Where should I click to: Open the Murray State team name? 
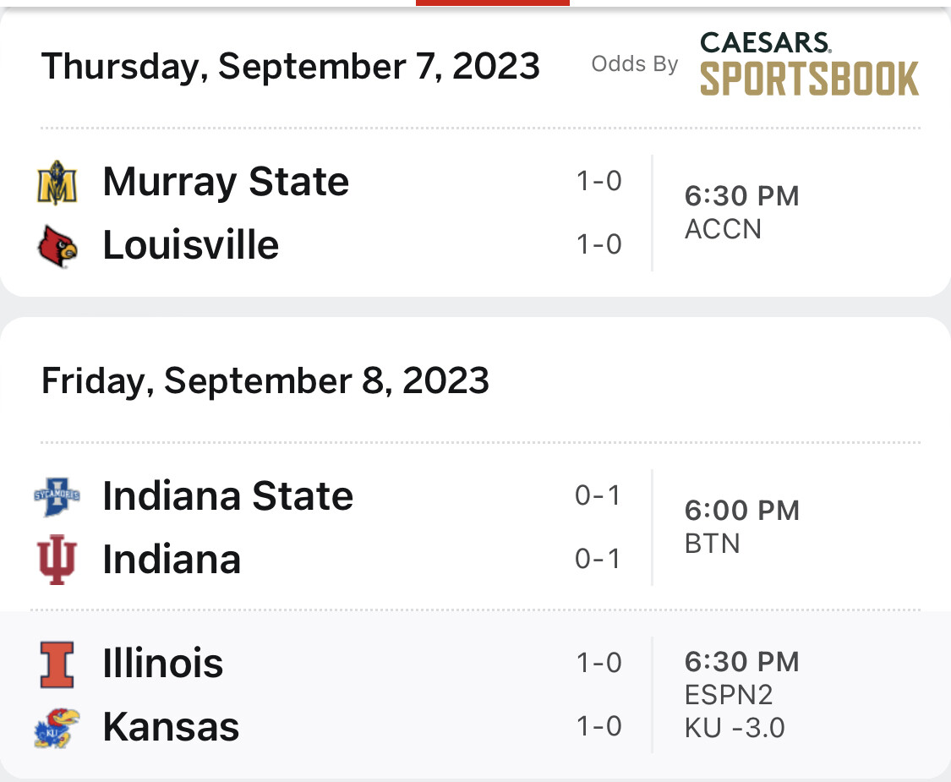226,182
